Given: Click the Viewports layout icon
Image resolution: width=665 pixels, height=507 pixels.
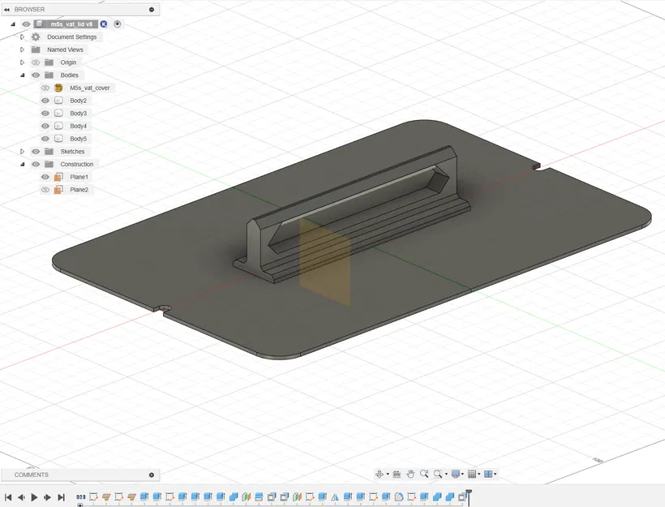Looking at the screenshot, I should click(x=490, y=474).
